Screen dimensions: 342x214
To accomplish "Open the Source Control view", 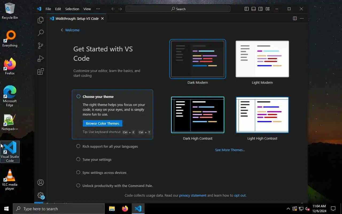I will click(41, 46).
